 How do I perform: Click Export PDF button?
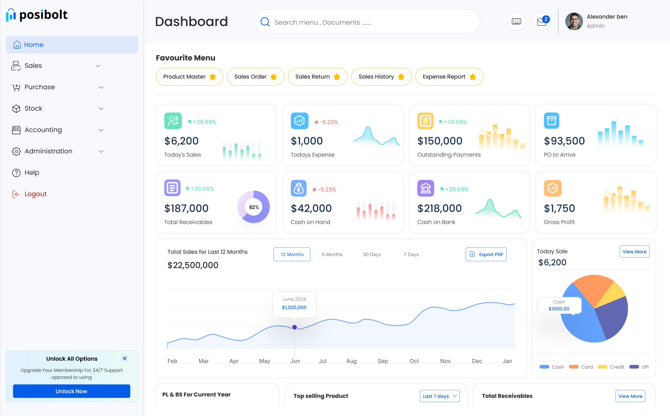click(486, 254)
